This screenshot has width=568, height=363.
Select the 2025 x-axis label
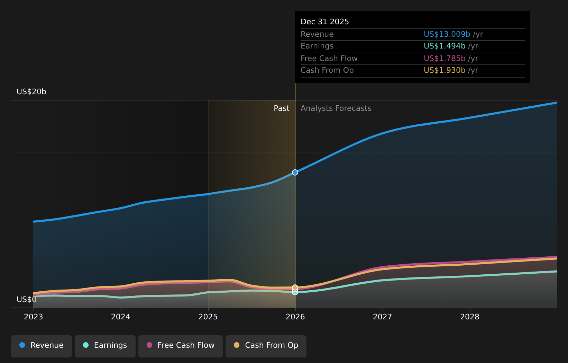208,317
